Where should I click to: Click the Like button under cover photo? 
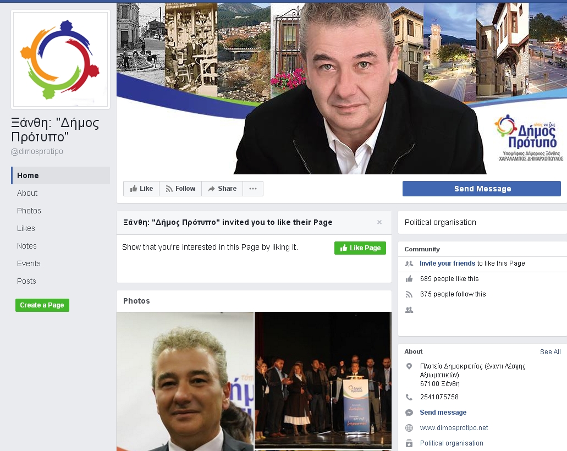[x=141, y=189]
